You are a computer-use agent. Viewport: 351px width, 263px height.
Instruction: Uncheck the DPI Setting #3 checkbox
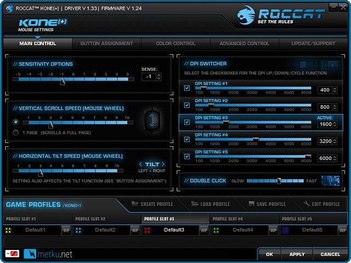187,122
